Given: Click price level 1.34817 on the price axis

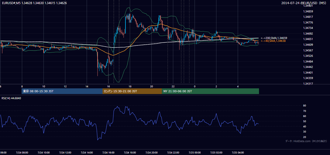Looking at the screenshot, I should click(x=308, y=17).
